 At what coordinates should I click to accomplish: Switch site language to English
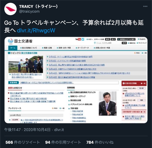142,39
